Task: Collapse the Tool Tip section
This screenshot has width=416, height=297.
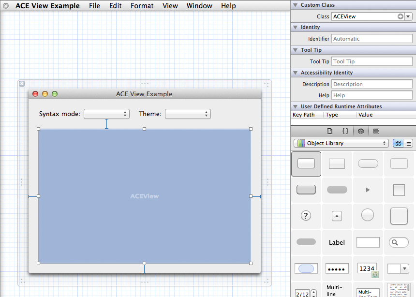Action: (295, 50)
